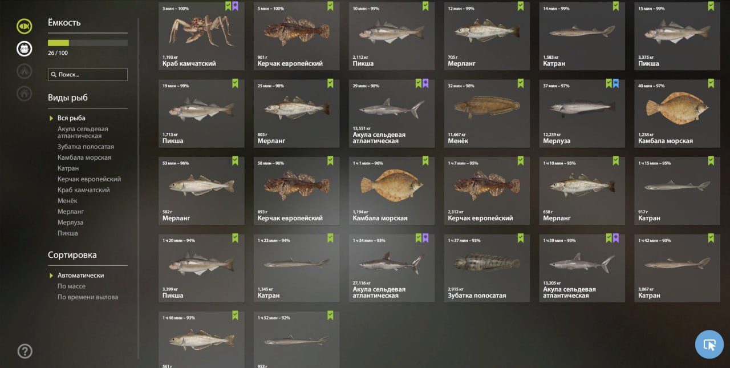Click blue star badge on Мерлуза card
Viewport: 730px width, 368px height.
pos(615,83)
